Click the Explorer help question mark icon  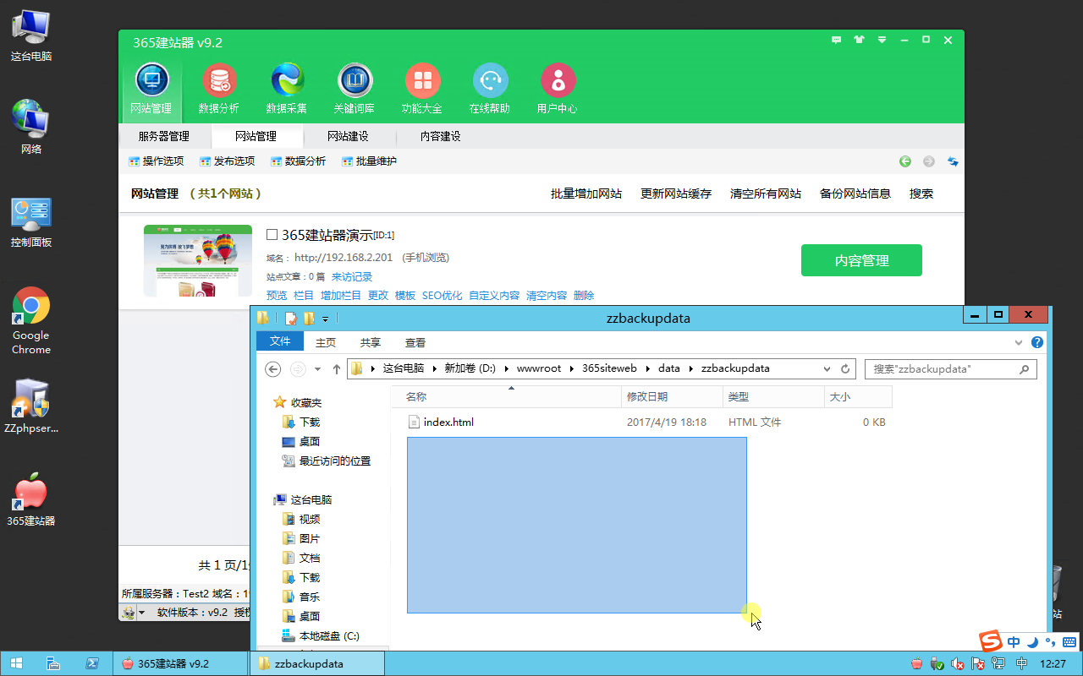coord(1036,342)
